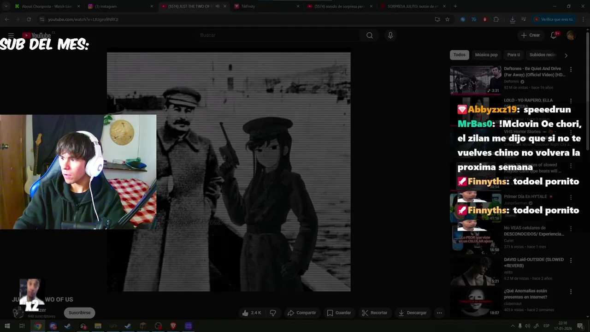Open No VEAS celulares de DESCONOCIDOS title

(x=534, y=231)
